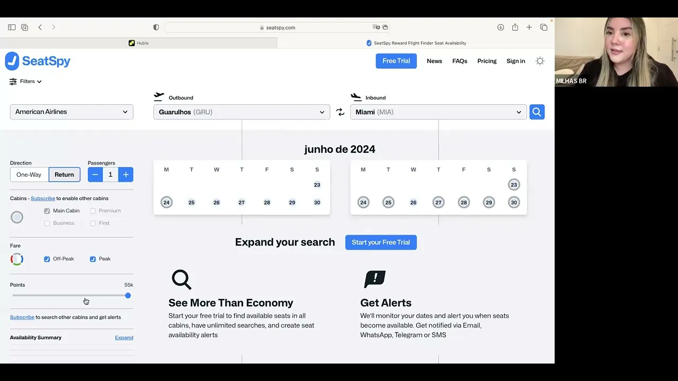Click Start your Free Trial button
Screen dimensions: 678x381
coord(381,242)
